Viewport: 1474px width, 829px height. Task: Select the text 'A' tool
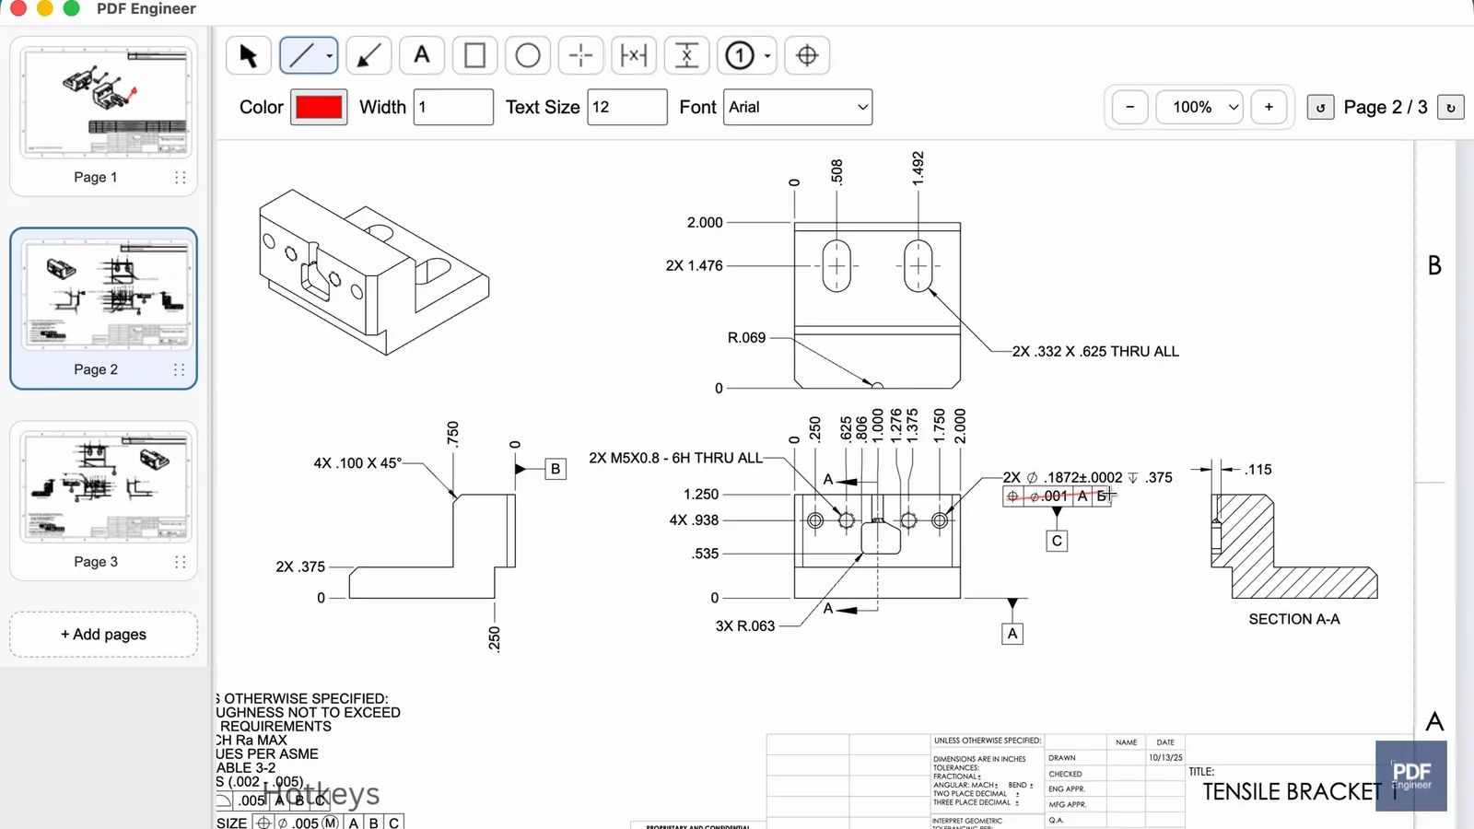tap(422, 56)
